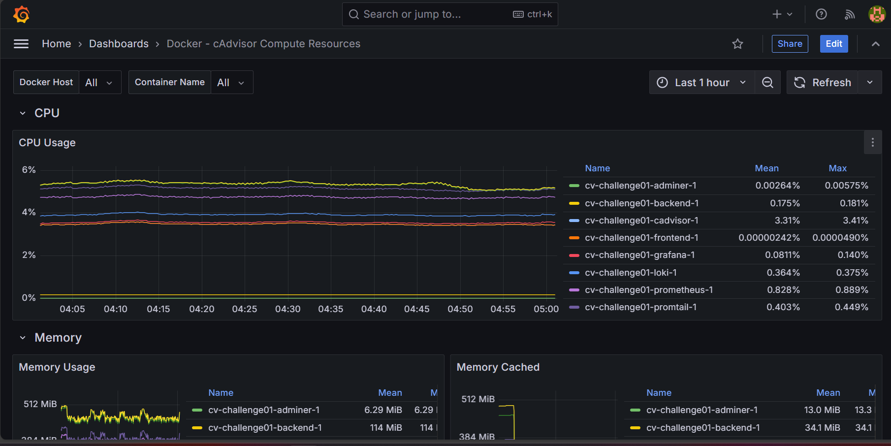The height and width of the screenshot is (446, 891).
Task: Go to Dashboards breadcrumb
Action: [119, 44]
